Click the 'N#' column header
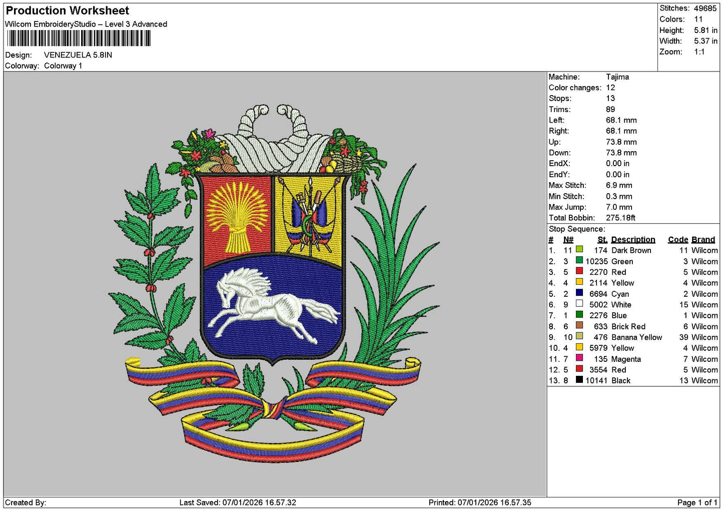 pyautogui.click(x=568, y=240)
